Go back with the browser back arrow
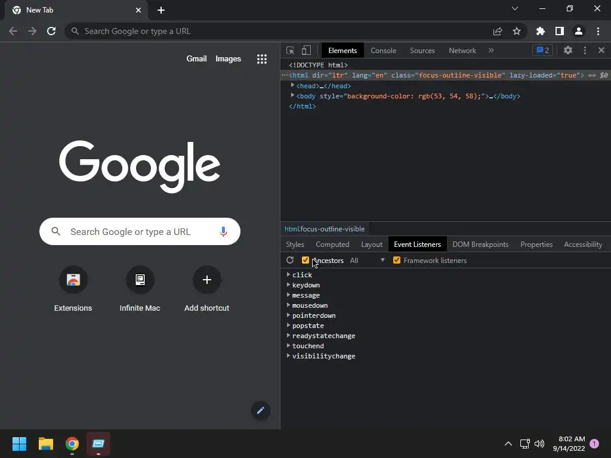Screen dimensions: 611x458 (x=13, y=31)
